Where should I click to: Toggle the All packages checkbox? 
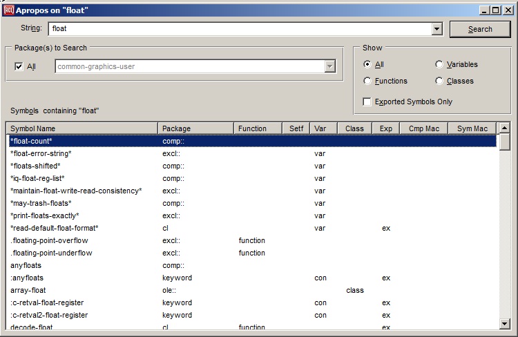[x=19, y=67]
